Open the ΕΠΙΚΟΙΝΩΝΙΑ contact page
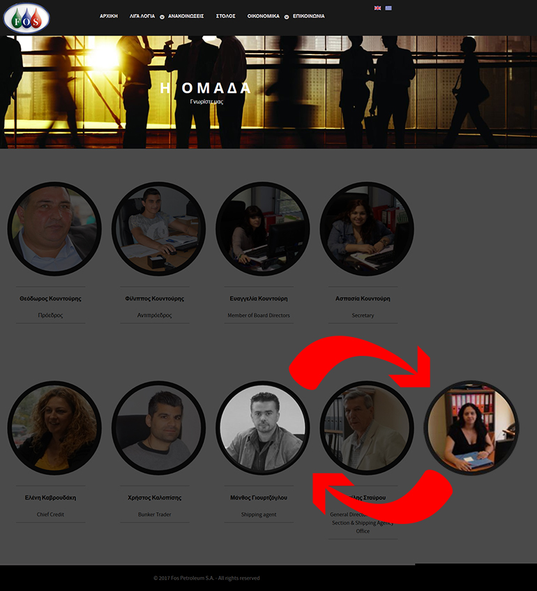Viewport: 537px width, 591px height. [309, 16]
